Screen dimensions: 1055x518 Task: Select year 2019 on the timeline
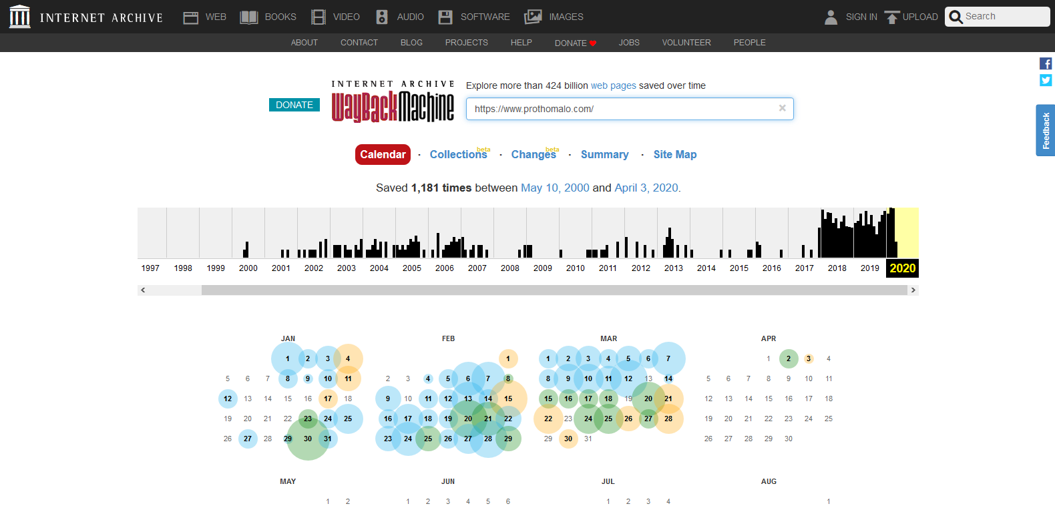869,268
